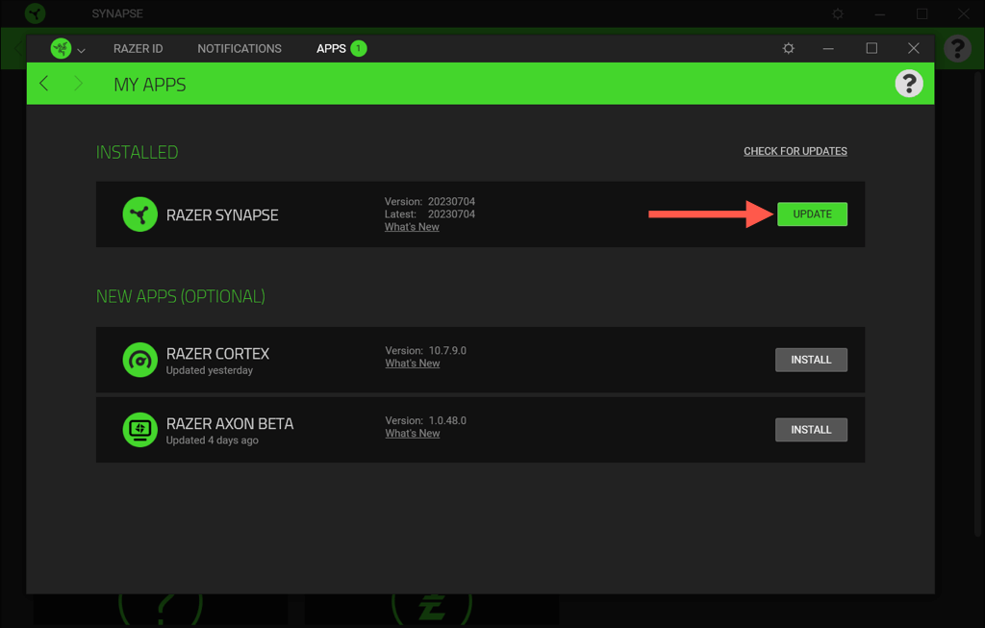Go forward with right arrow
Image resolution: width=985 pixels, height=628 pixels.
pyautogui.click(x=78, y=83)
